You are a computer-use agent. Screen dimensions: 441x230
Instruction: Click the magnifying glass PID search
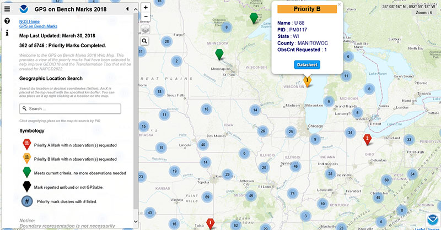point(145,41)
